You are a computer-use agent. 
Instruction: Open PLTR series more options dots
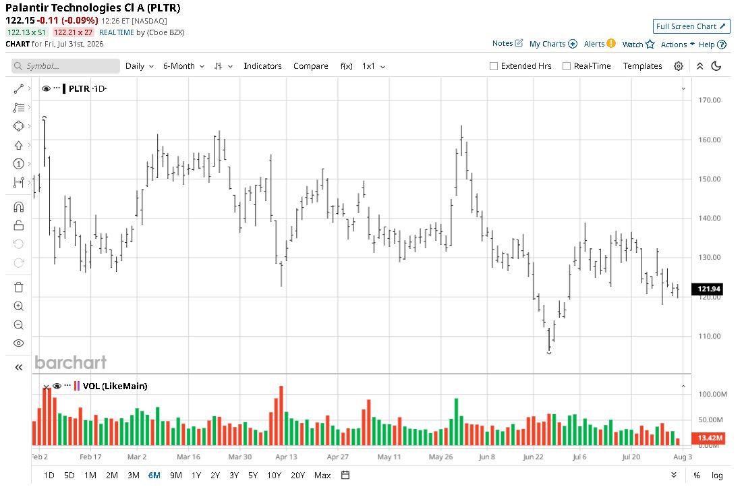click(x=57, y=88)
